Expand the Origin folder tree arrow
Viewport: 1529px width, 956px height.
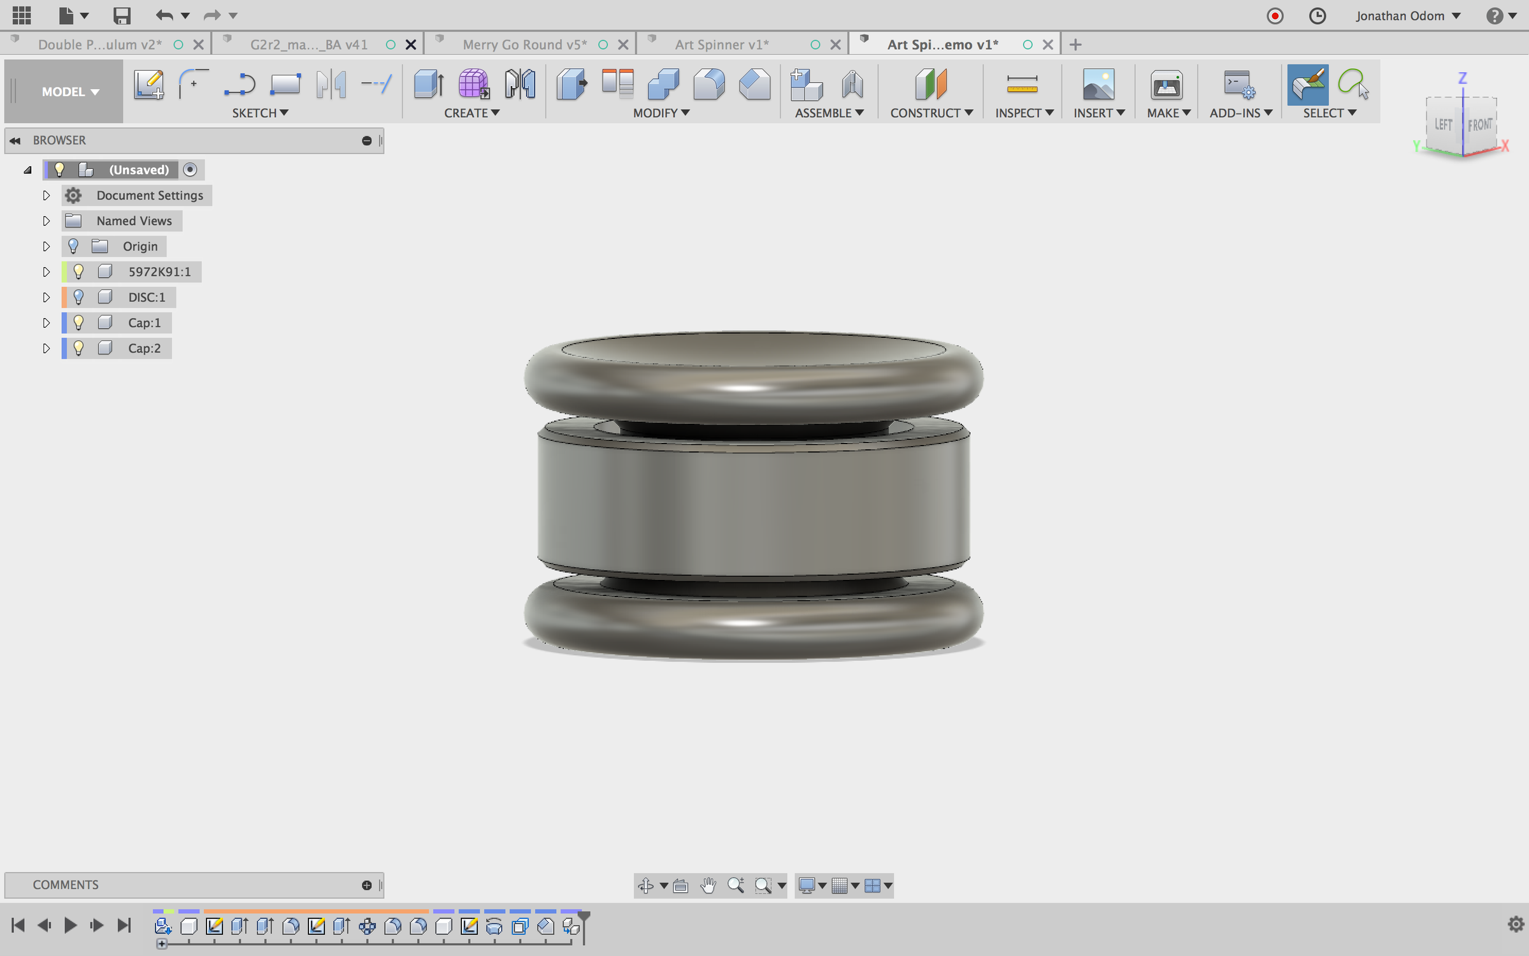tap(46, 246)
